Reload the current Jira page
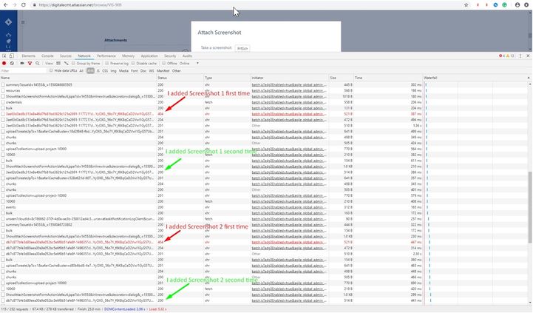 (24, 4)
